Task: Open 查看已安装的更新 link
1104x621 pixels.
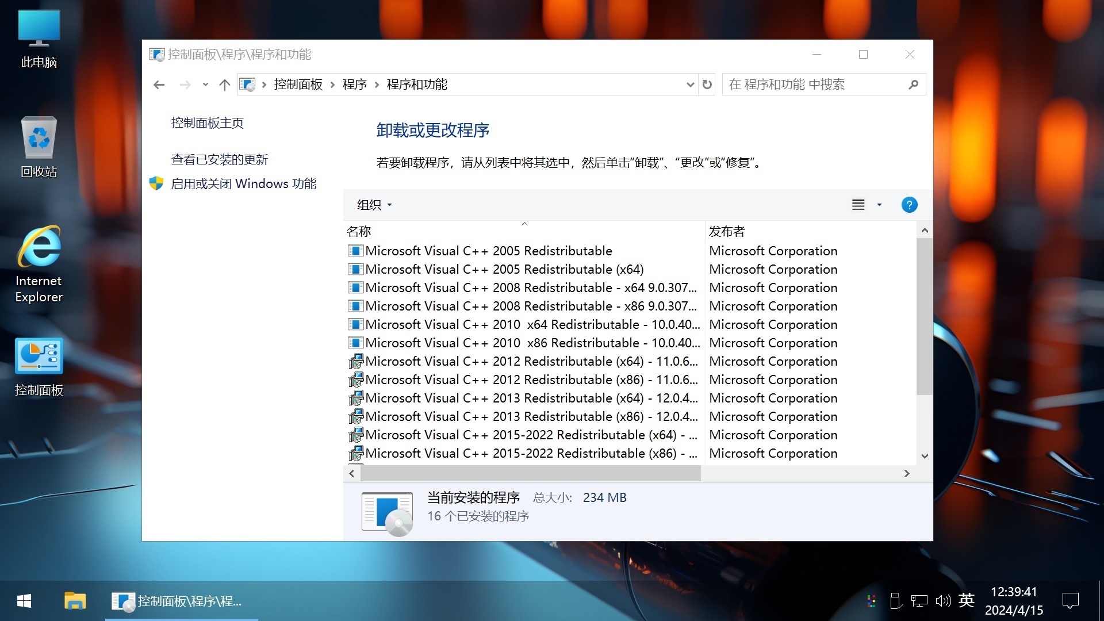Action: pos(220,159)
